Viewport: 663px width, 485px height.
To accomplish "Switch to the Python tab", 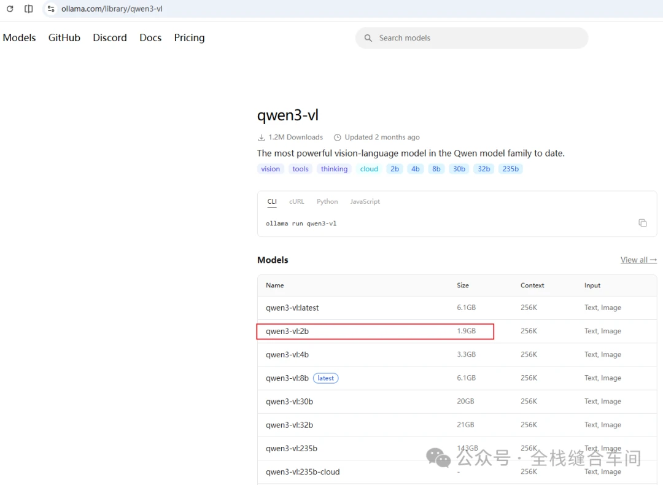I will (x=327, y=202).
